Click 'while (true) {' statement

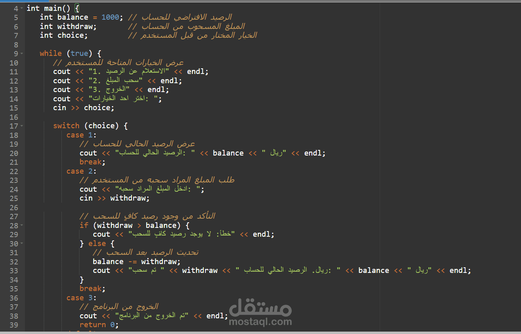[71, 53]
